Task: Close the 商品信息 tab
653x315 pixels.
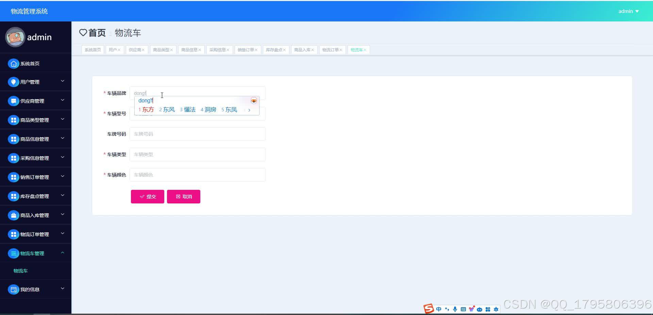Action: [x=200, y=50]
